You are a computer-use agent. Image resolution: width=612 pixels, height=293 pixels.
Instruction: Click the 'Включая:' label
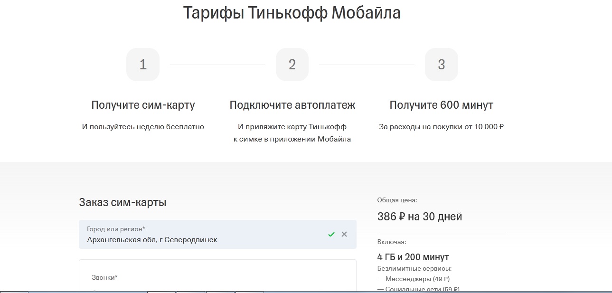click(392, 242)
